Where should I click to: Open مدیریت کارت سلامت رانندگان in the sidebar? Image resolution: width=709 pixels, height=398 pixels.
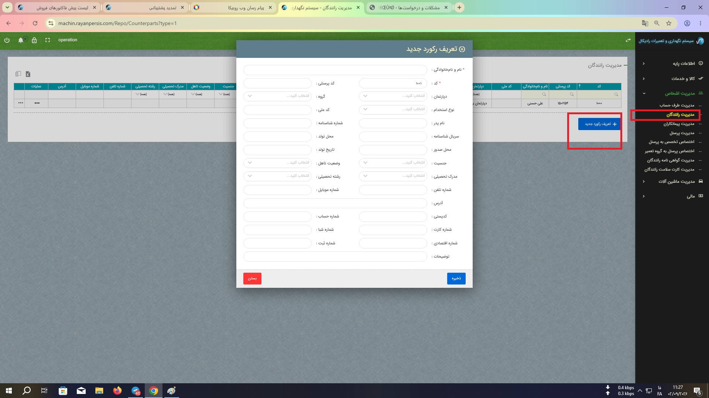(x=669, y=170)
